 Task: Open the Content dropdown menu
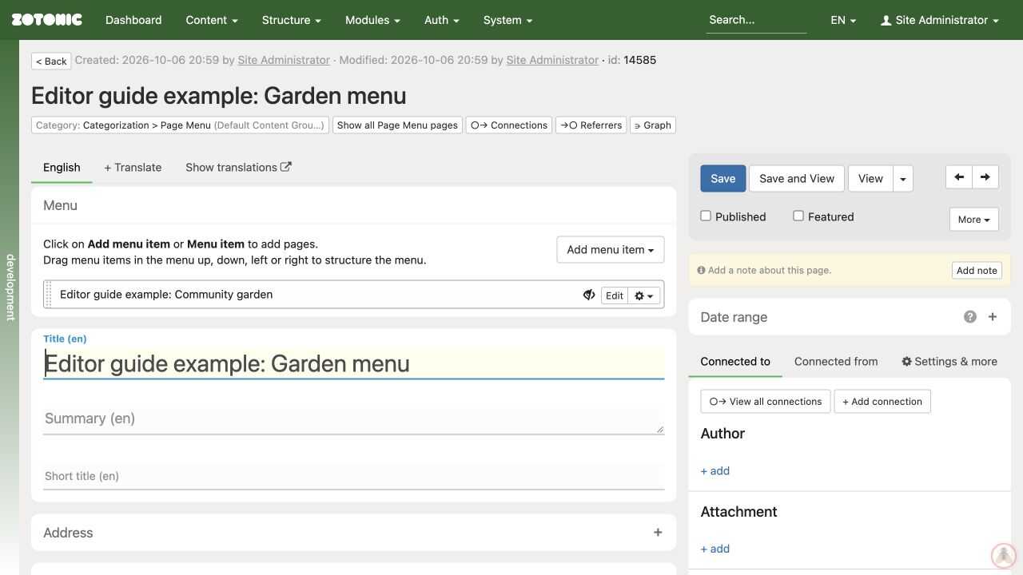[x=212, y=20]
